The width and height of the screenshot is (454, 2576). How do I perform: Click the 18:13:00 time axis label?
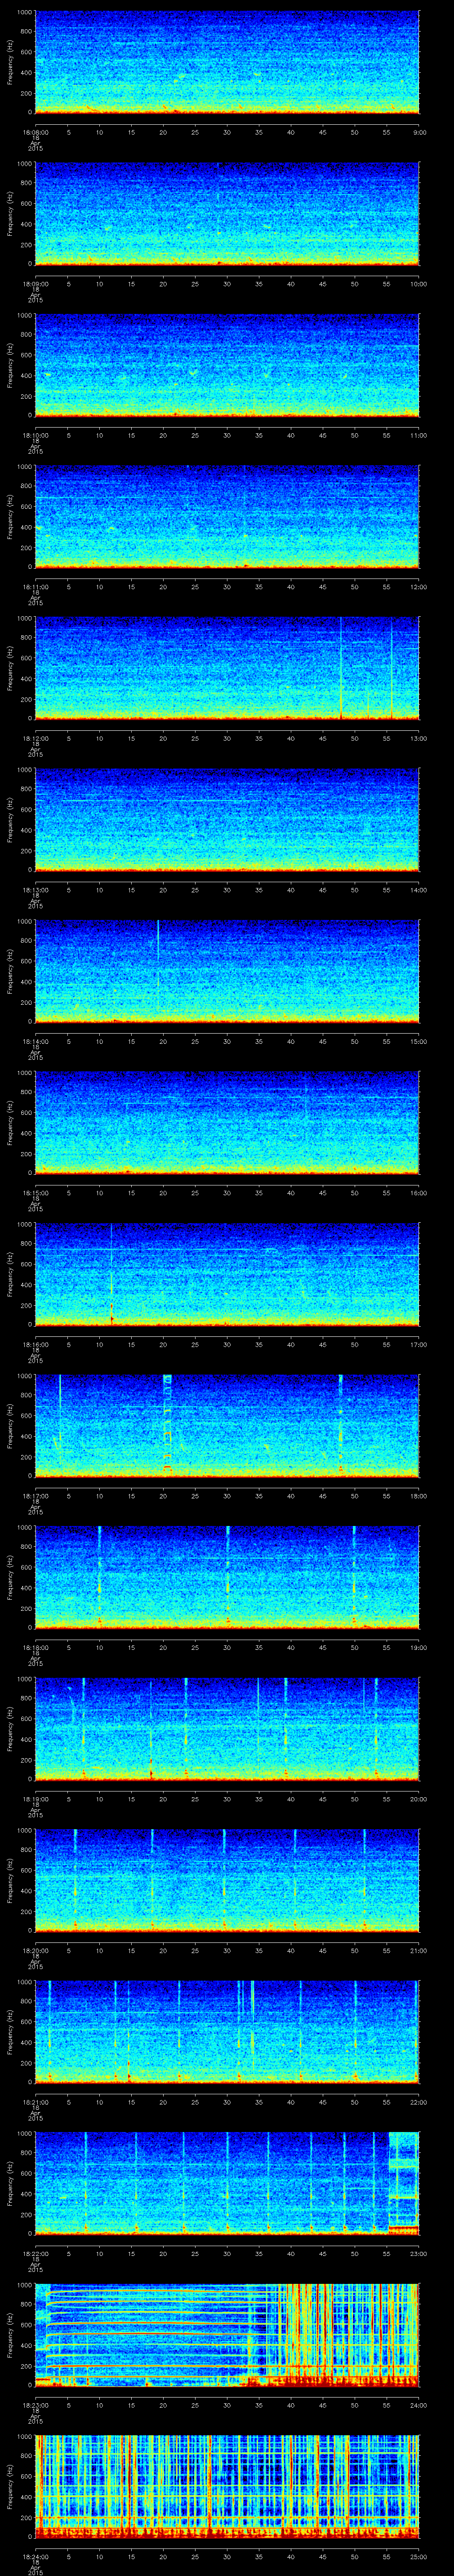pos(35,890)
